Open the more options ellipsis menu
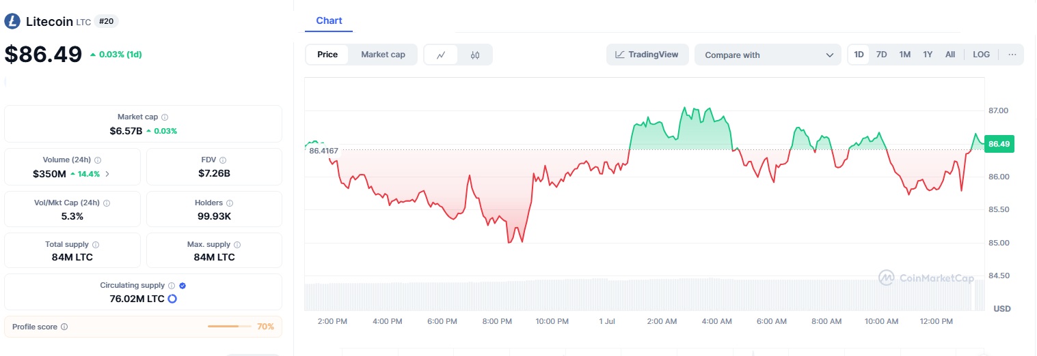Viewport: 1037px width, 356px height. (x=1012, y=55)
